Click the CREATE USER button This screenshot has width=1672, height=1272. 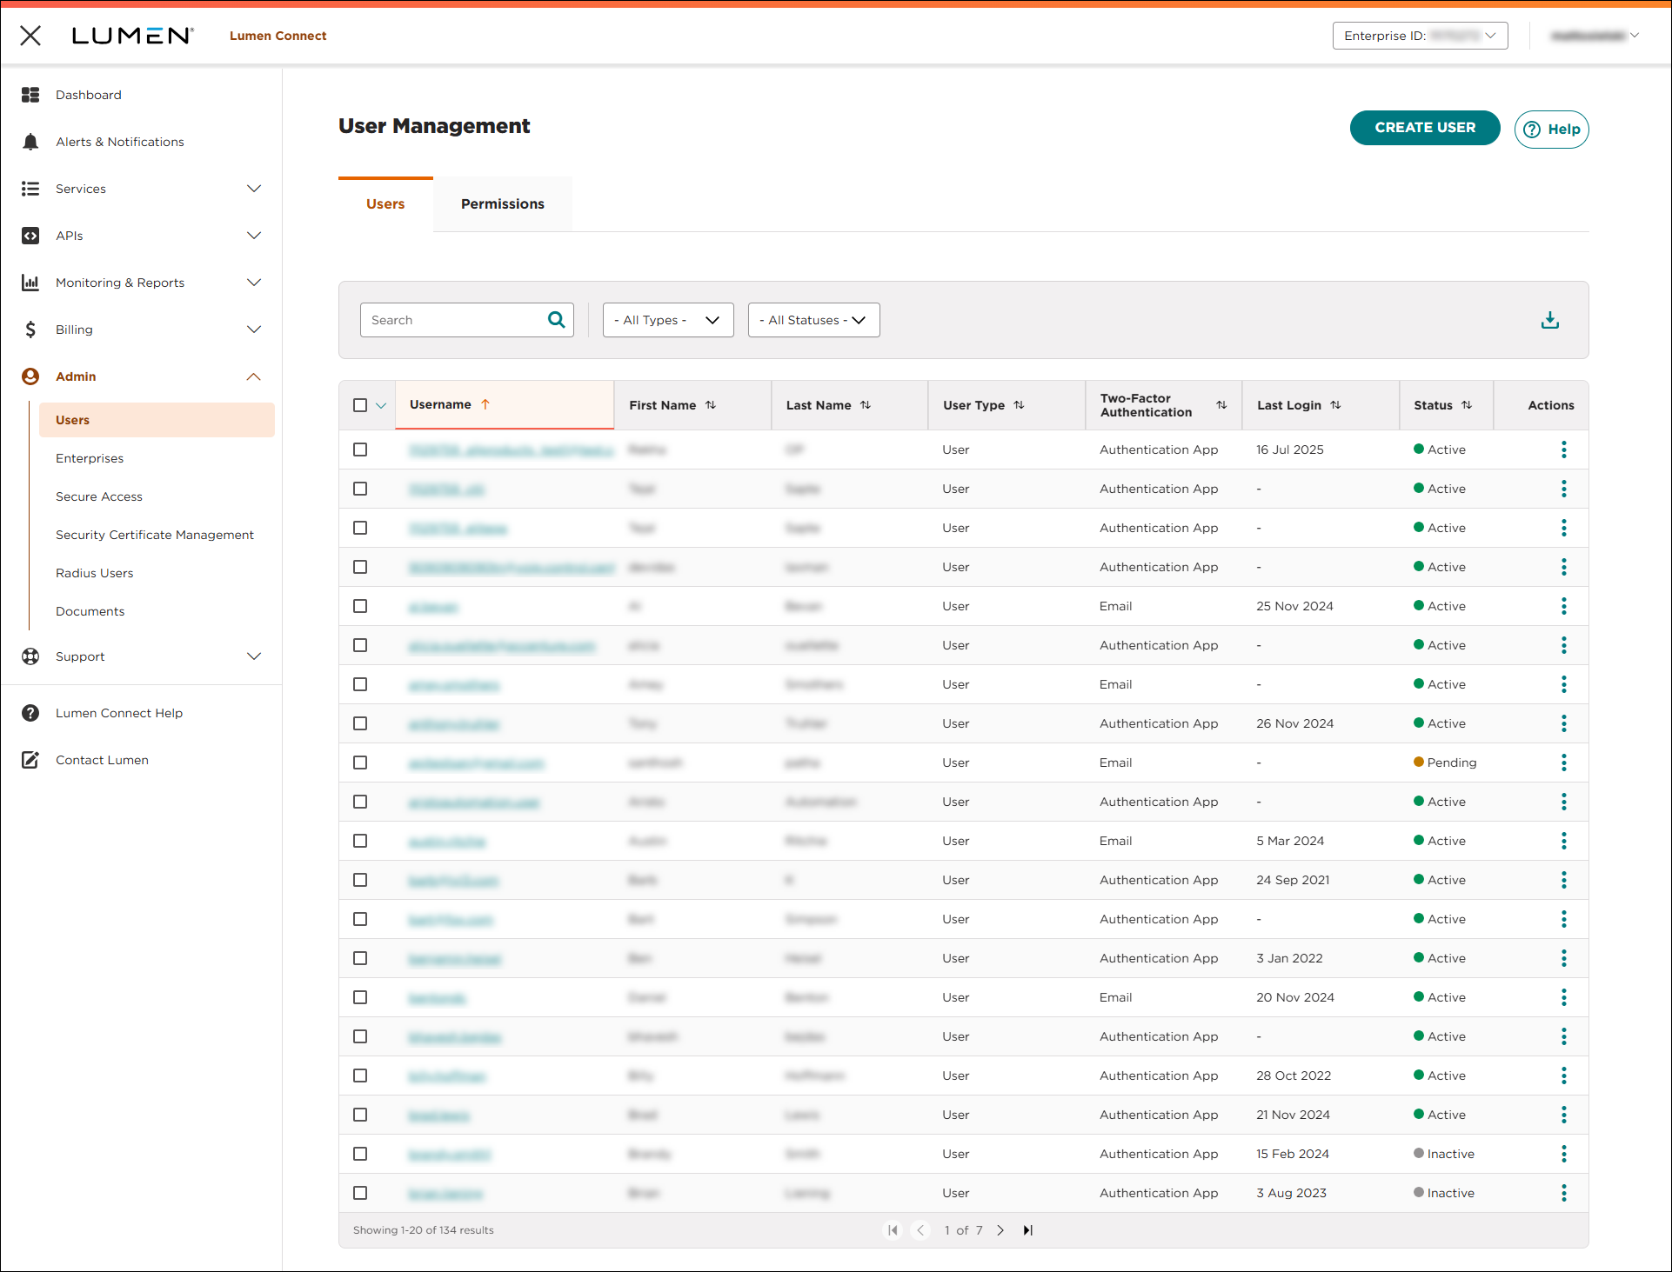(1424, 128)
